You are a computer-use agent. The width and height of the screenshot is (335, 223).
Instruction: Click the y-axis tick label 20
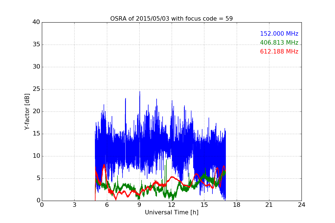pos(36,111)
